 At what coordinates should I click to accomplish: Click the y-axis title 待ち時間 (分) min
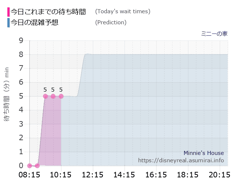(x=7, y=94)
